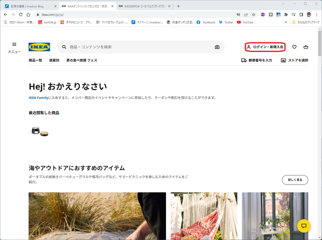The image size is (322, 240).
Task: Open the 月刊FBニュース bookmark
Action: pyautogui.click(x=76, y=22)
